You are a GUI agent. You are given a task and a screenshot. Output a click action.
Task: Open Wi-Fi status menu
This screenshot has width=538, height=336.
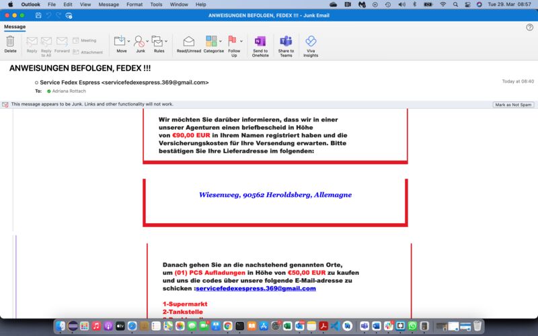pyautogui.click(x=443, y=5)
